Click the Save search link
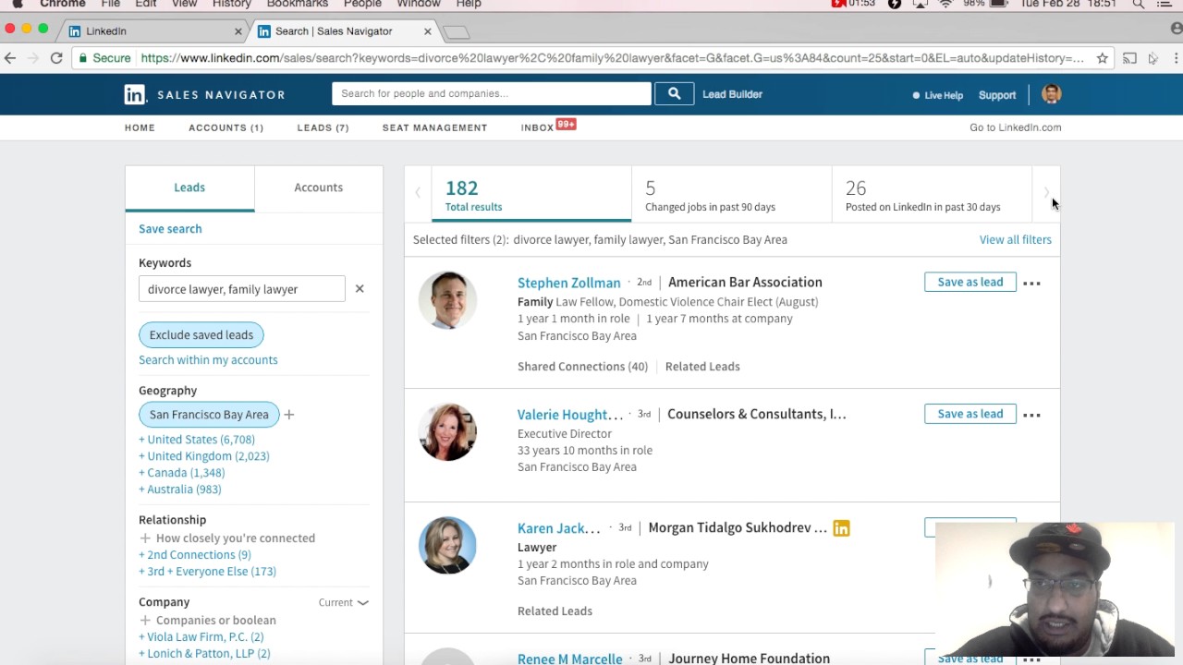The width and height of the screenshot is (1183, 665). click(x=170, y=229)
